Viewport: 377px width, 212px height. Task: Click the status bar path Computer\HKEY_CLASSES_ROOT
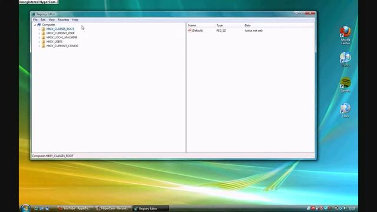(52, 155)
